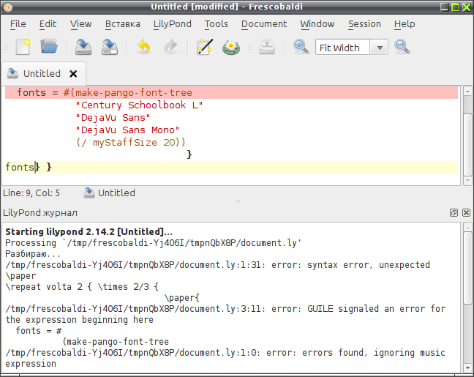
Task: Open the LilyPond menu
Action: point(173,24)
